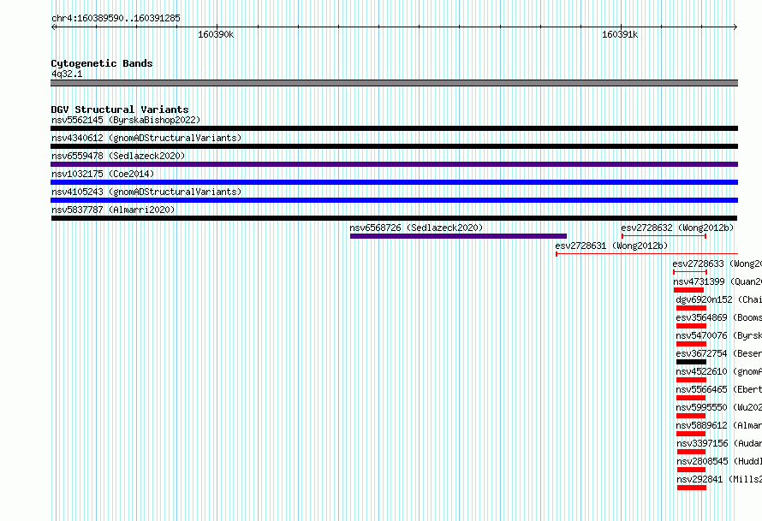
Task: Click the red bar under nsv5566465
Action: (x=691, y=398)
